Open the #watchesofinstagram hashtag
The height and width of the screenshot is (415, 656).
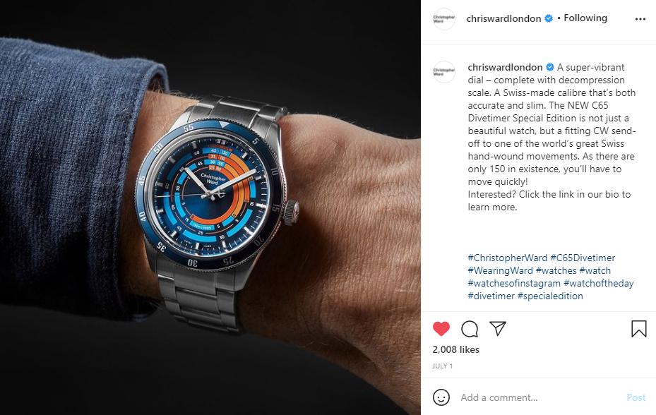click(514, 283)
